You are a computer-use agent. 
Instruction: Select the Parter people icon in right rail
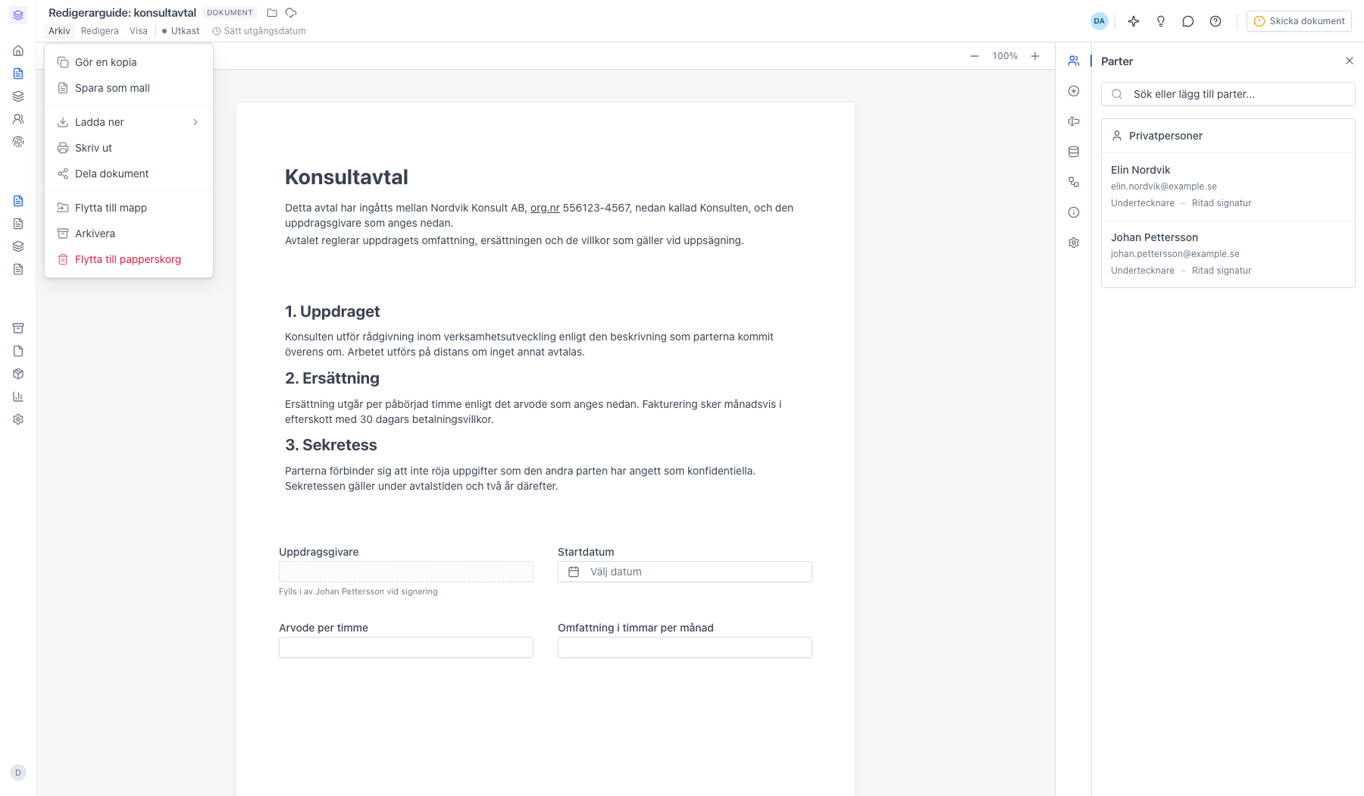[x=1074, y=61]
